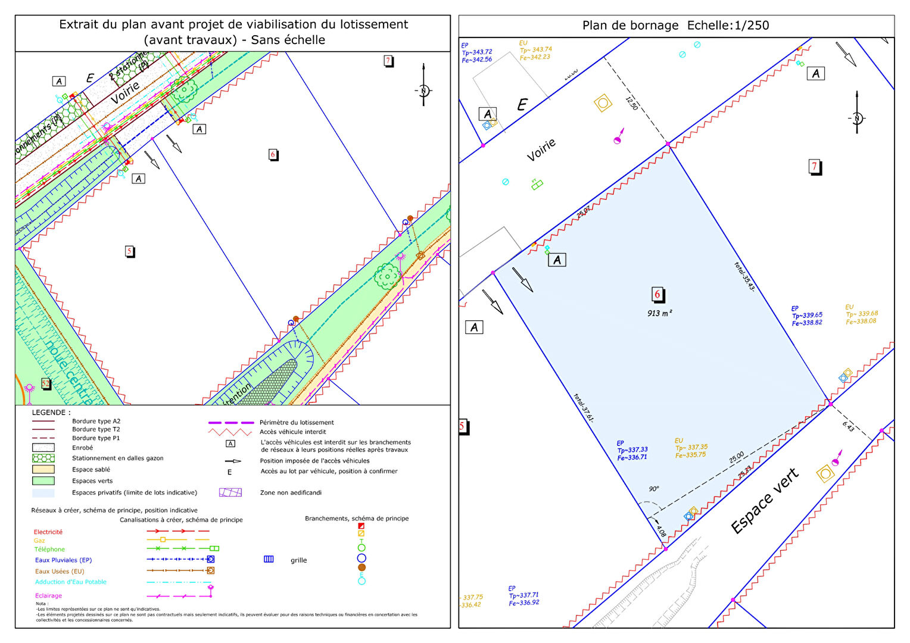This screenshot has width=910, height=643.
Task: Click the north arrow compass in left plan
Action: pyautogui.click(x=423, y=90)
